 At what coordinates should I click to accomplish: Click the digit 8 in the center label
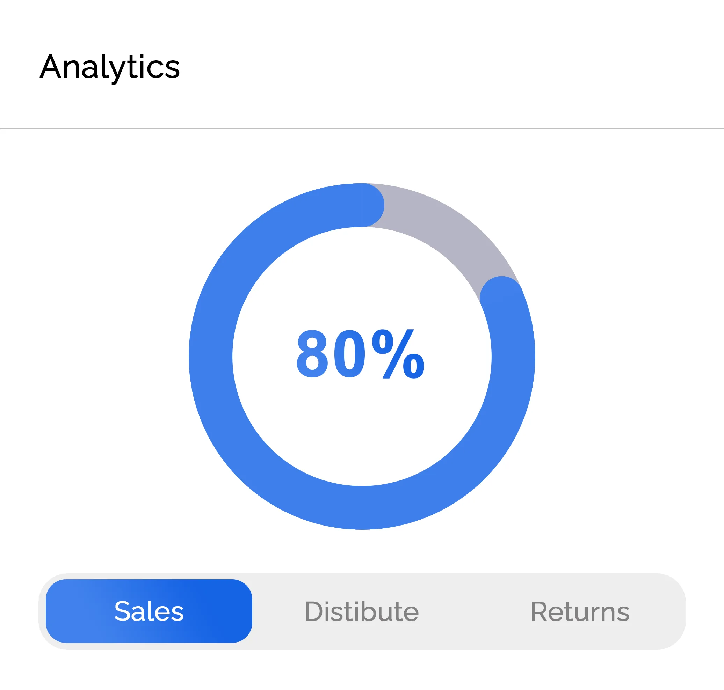point(312,354)
